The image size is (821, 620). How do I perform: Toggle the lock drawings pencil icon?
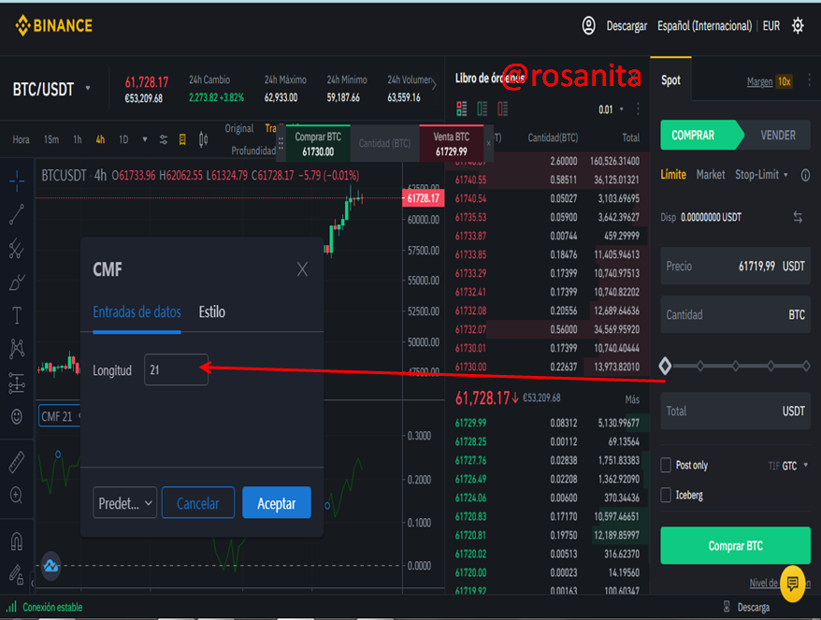[17, 574]
